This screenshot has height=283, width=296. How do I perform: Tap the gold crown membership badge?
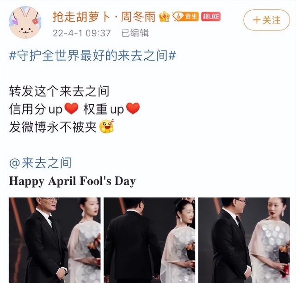[164, 17]
